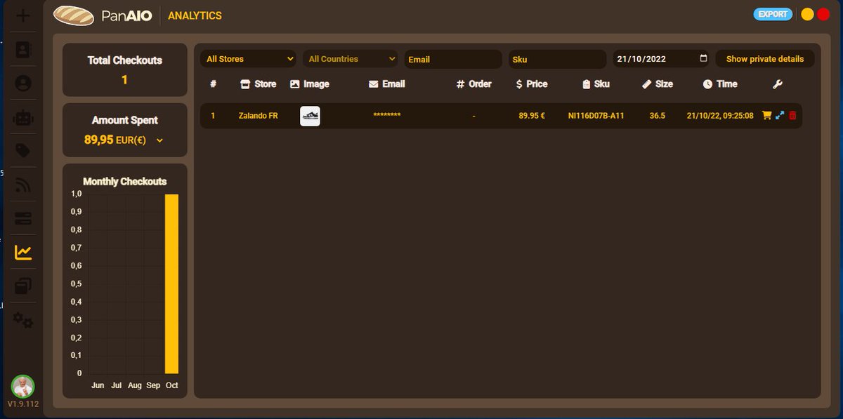Click Show private details button
This screenshot has width=843, height=419.
pos(765,59)
